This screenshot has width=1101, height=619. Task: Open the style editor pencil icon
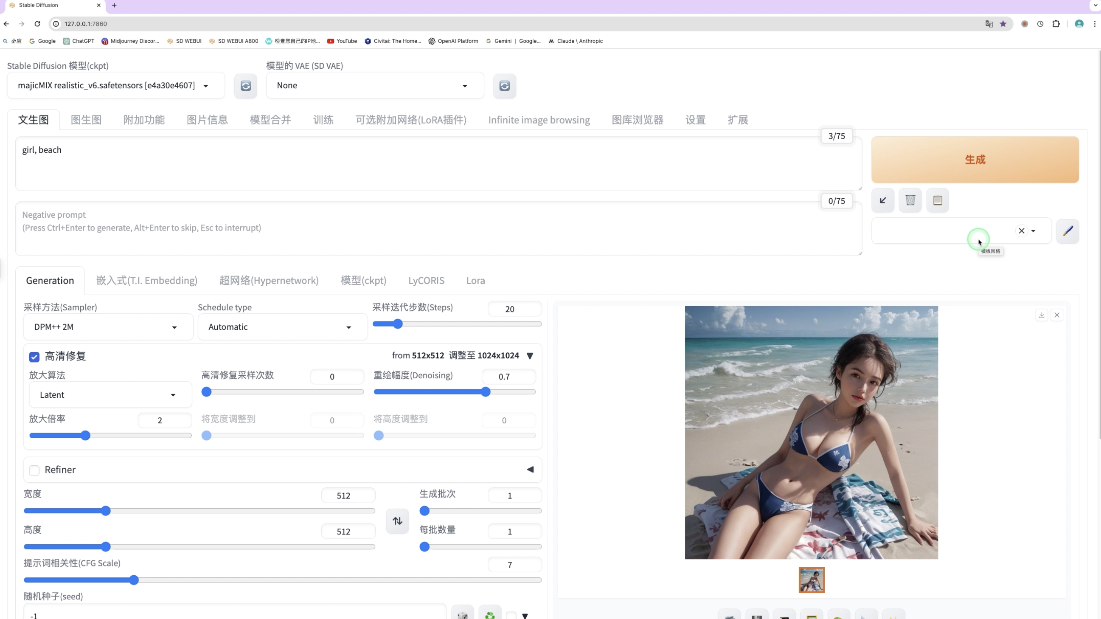1067,231
